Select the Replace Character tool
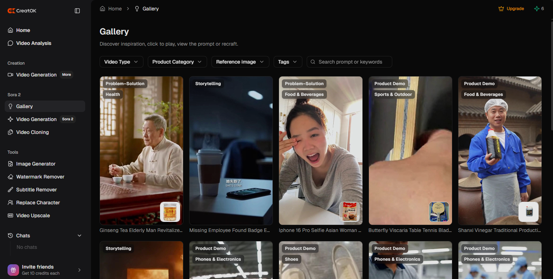Screen dimensions: 553x279 coord(38,203)
